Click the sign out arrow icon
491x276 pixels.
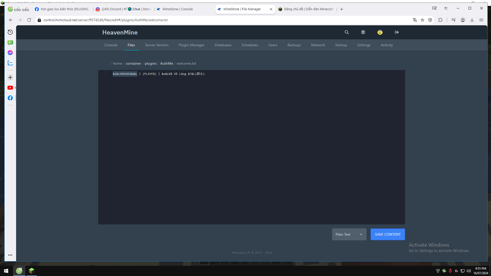click(397, 32)
